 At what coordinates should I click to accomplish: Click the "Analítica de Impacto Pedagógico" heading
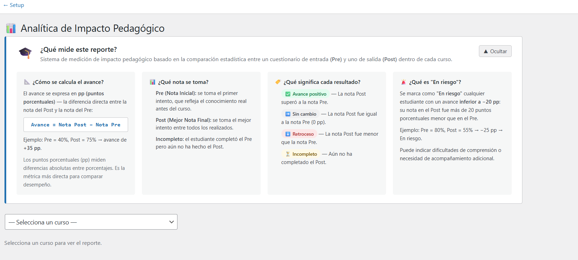pyautogui.click(x=93, y=28)
